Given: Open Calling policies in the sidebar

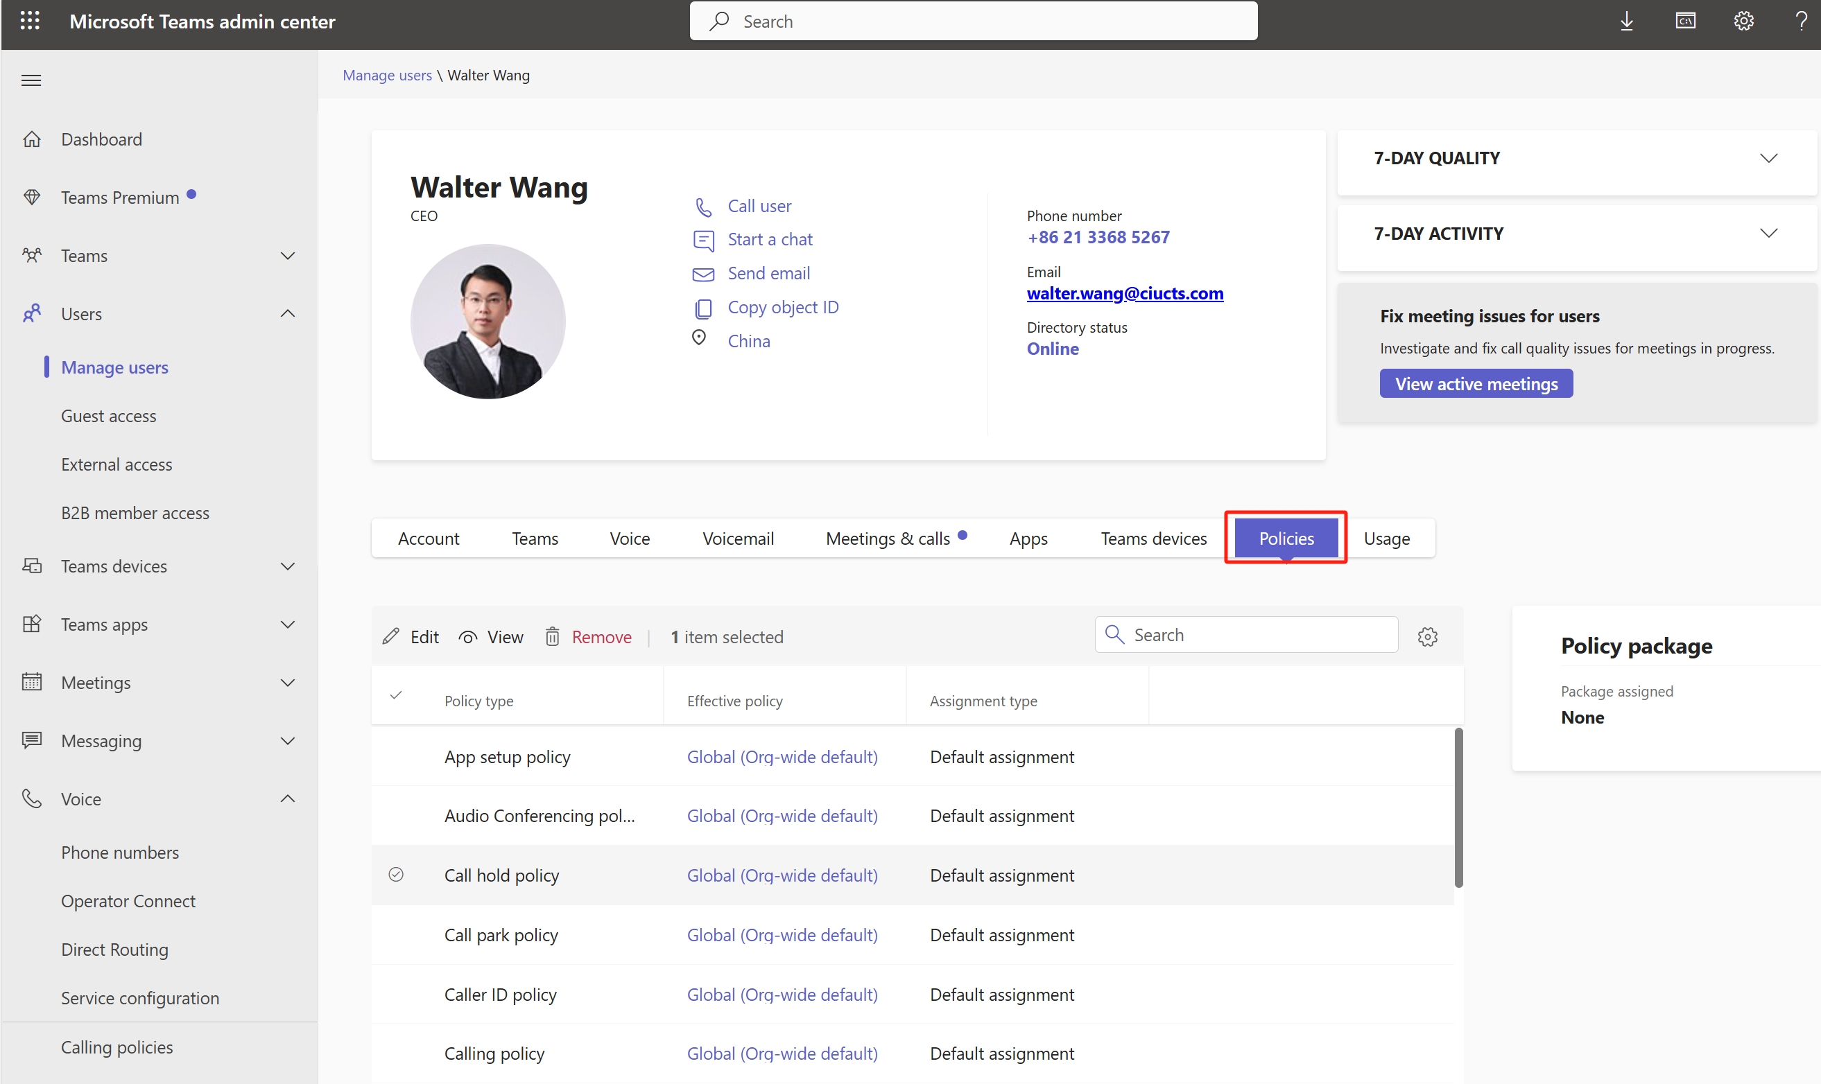Looking at the screenshot, I should 117,1047.
